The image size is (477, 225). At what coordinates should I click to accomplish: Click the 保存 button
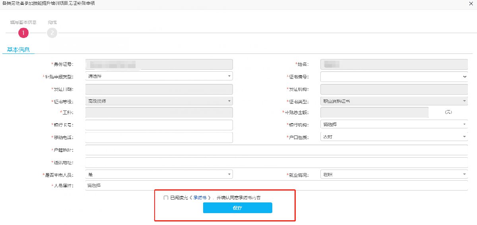tap(237, 208)
